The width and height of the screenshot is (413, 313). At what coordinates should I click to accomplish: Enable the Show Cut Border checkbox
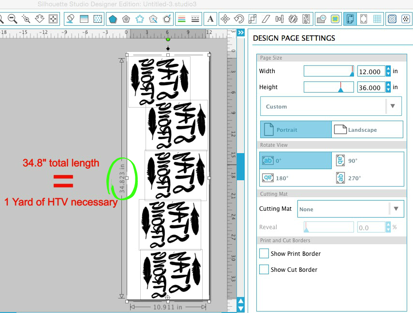click(264, 269)
